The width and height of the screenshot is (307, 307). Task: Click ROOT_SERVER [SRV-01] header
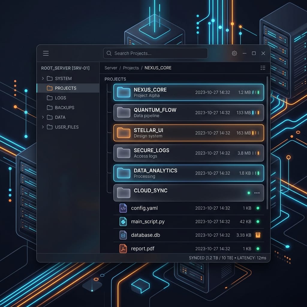pyautogui.click(x=65, y=68)
